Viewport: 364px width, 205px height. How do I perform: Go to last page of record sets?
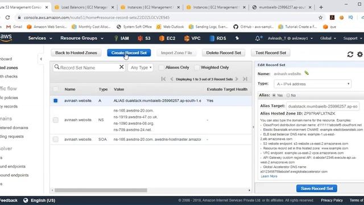click(x=245, y=79)
